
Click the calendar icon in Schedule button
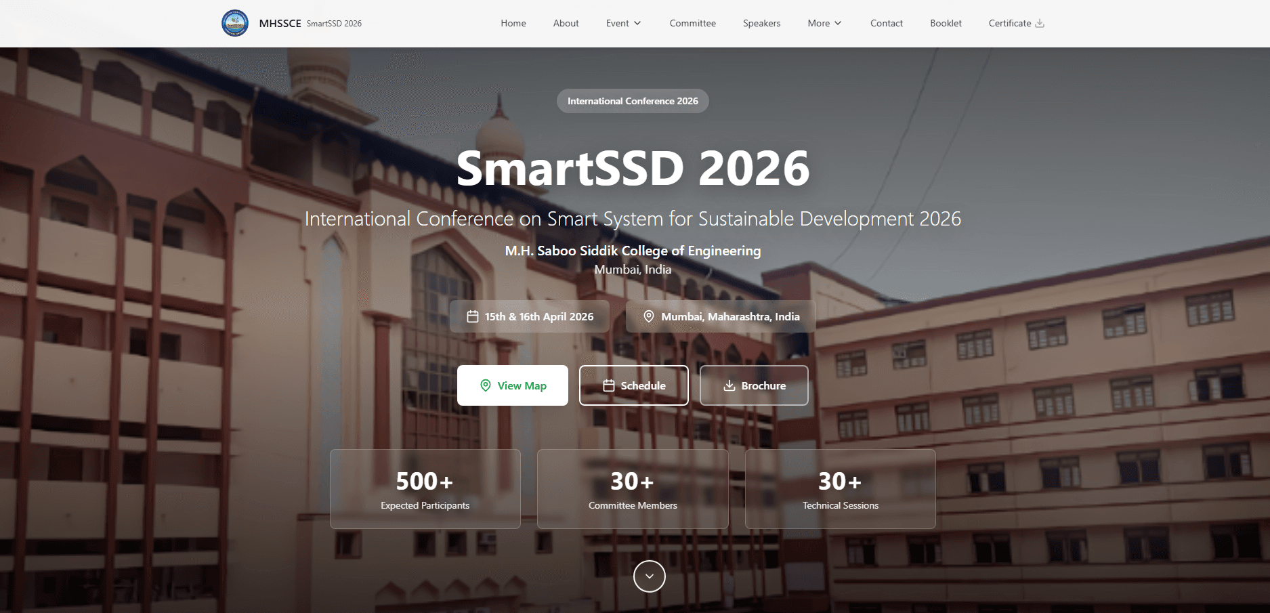pyautogui.click(x=609, y=385)
